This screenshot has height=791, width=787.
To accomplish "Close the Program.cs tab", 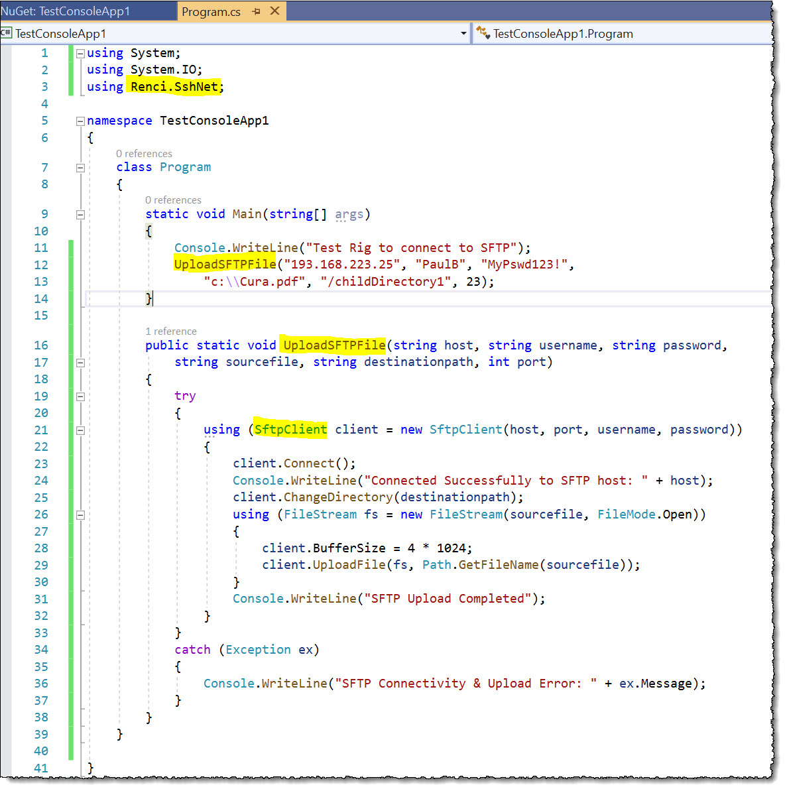I will coord(275,11).
